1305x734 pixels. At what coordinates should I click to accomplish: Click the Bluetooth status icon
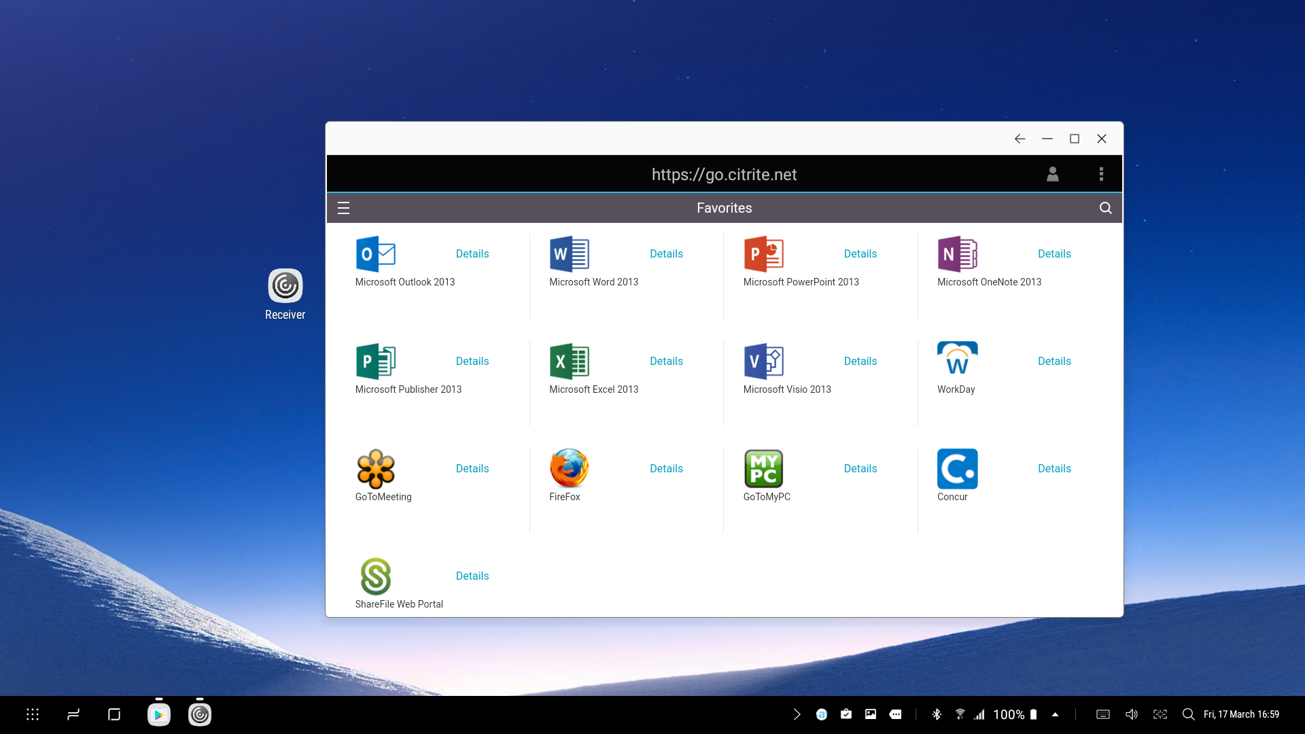point(937,714)
